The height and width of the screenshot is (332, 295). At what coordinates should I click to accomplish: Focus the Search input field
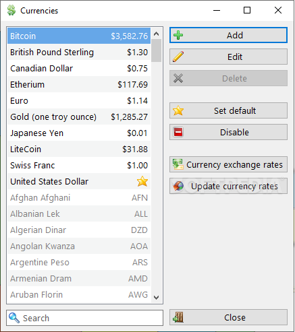(84, 318)
